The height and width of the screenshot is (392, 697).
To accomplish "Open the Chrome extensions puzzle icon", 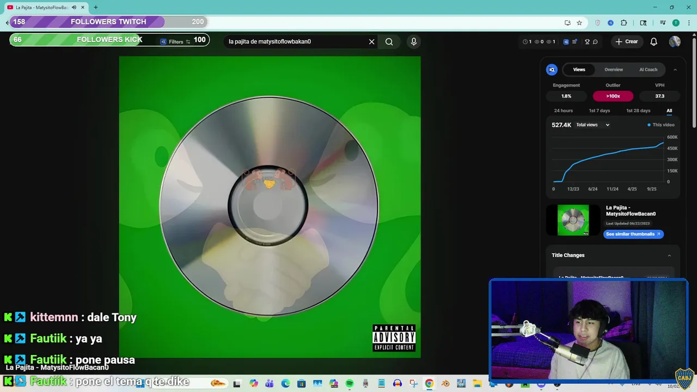I will tap(623, 23).
